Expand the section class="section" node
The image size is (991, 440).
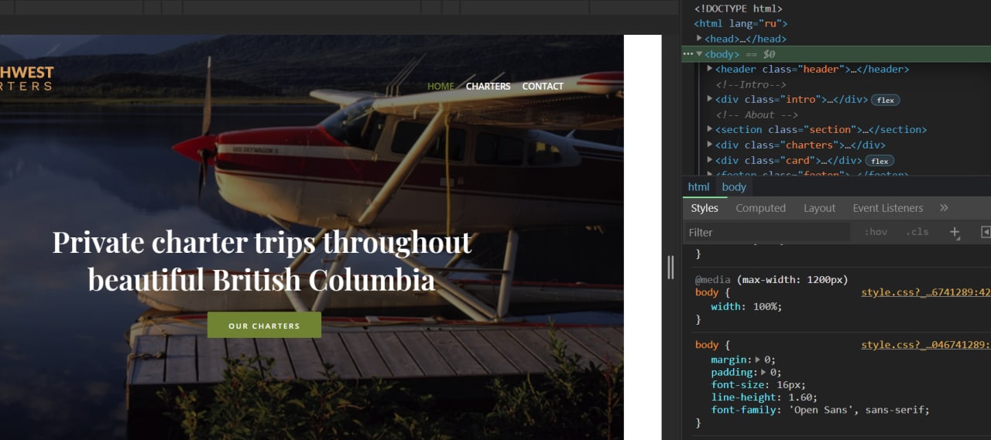tap(709, 129)
